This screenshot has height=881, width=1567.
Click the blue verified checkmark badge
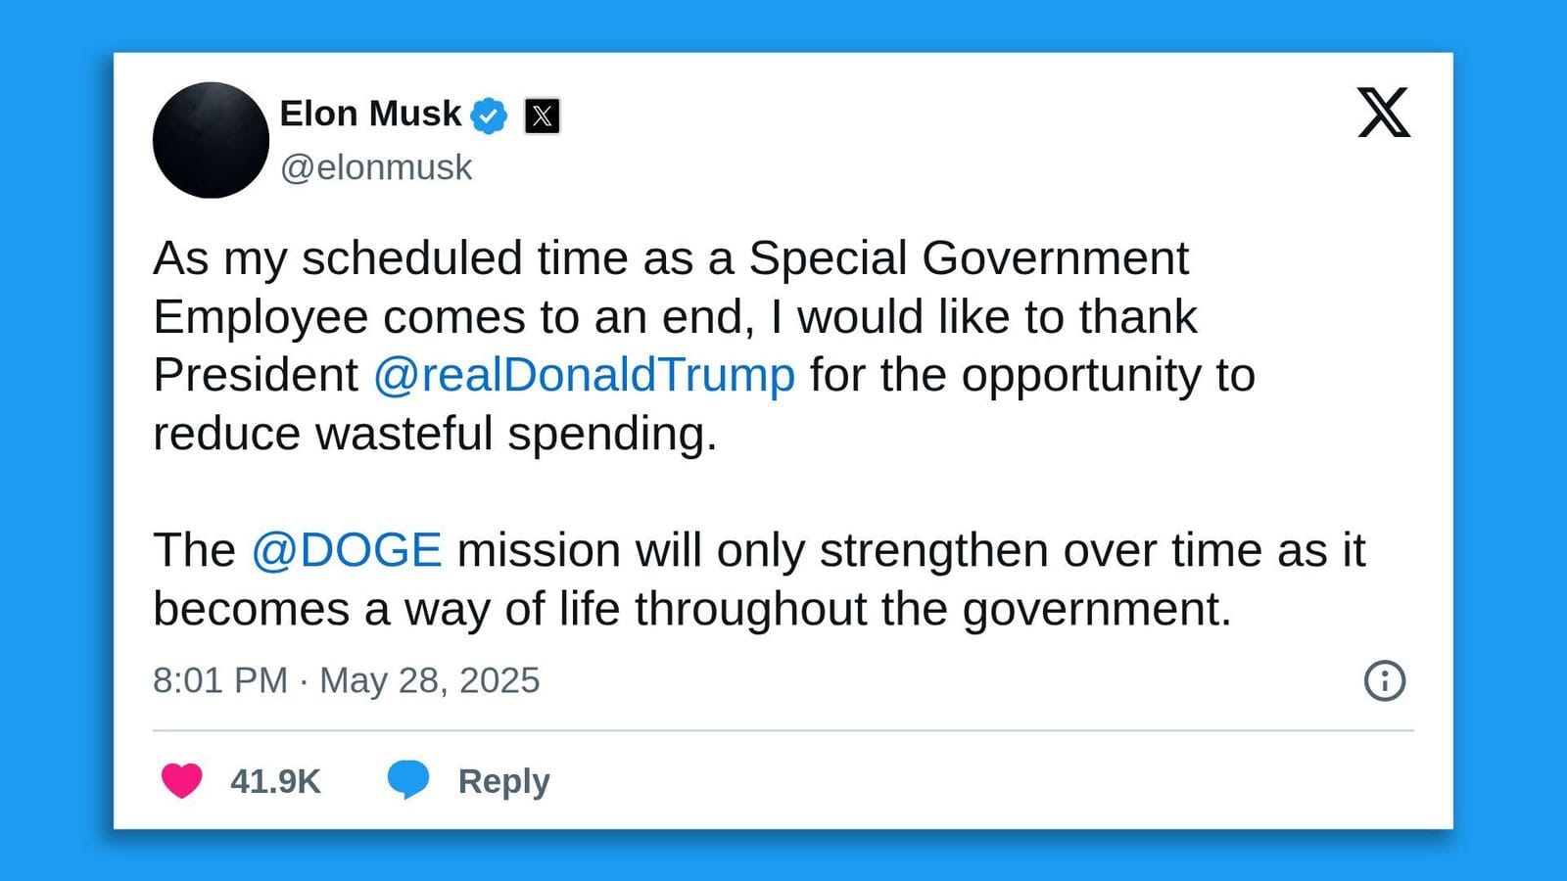[489, 116]
